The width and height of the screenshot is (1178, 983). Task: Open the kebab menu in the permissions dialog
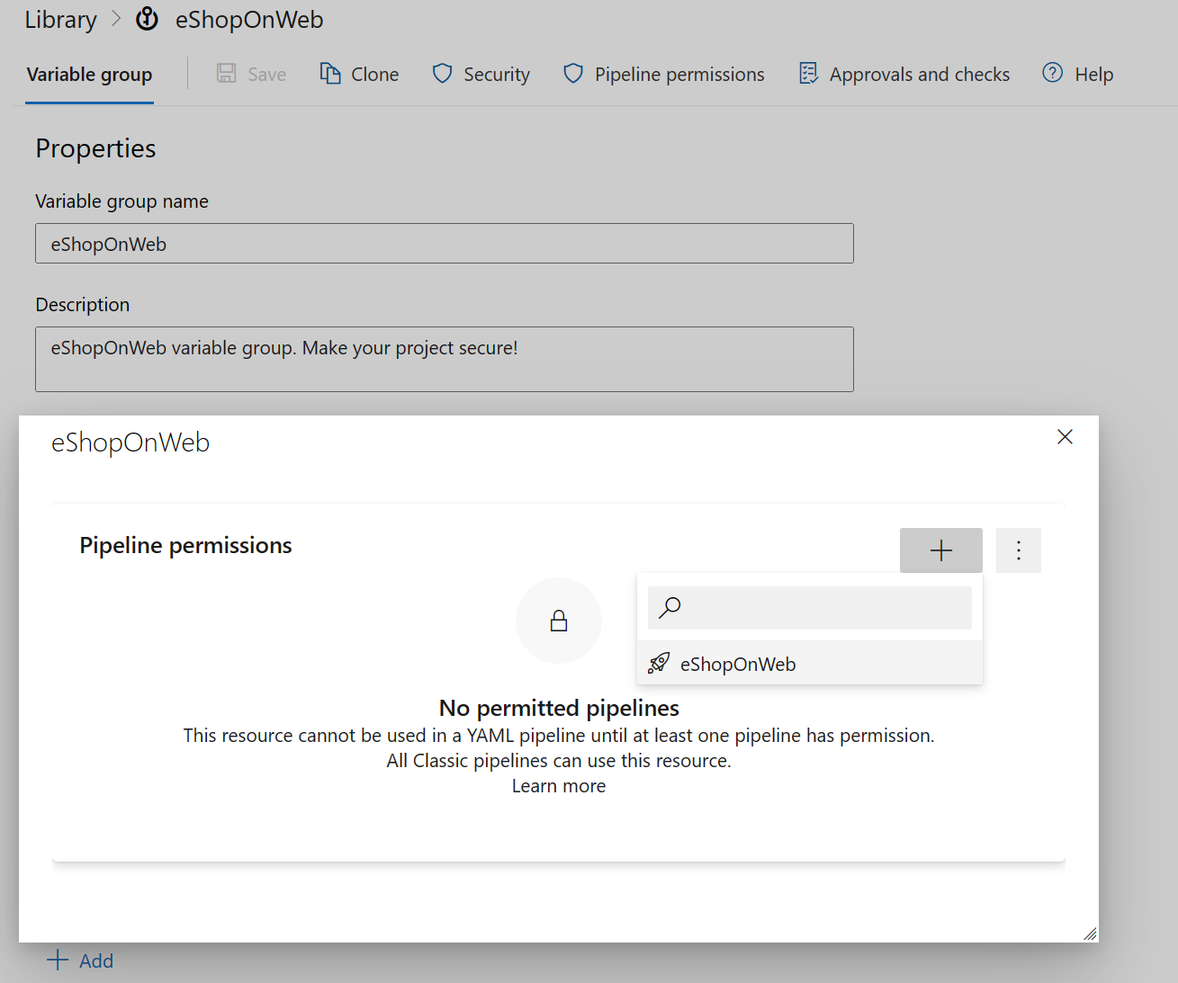tap(1018, 550)
